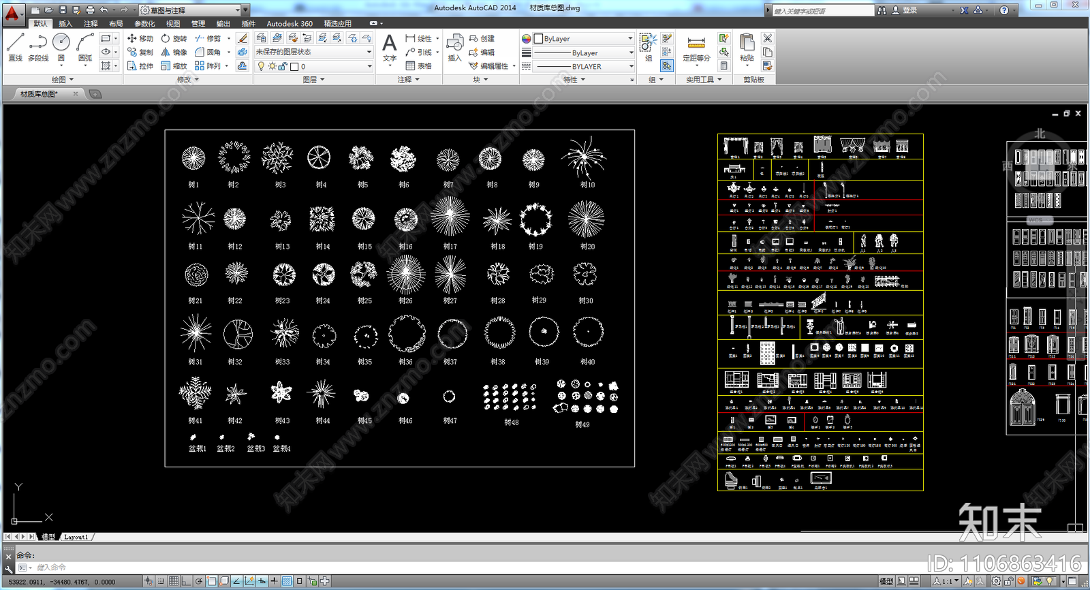Click the Rotate (旋转) tool
The image size is (1090, 590).
click(174, 39)
